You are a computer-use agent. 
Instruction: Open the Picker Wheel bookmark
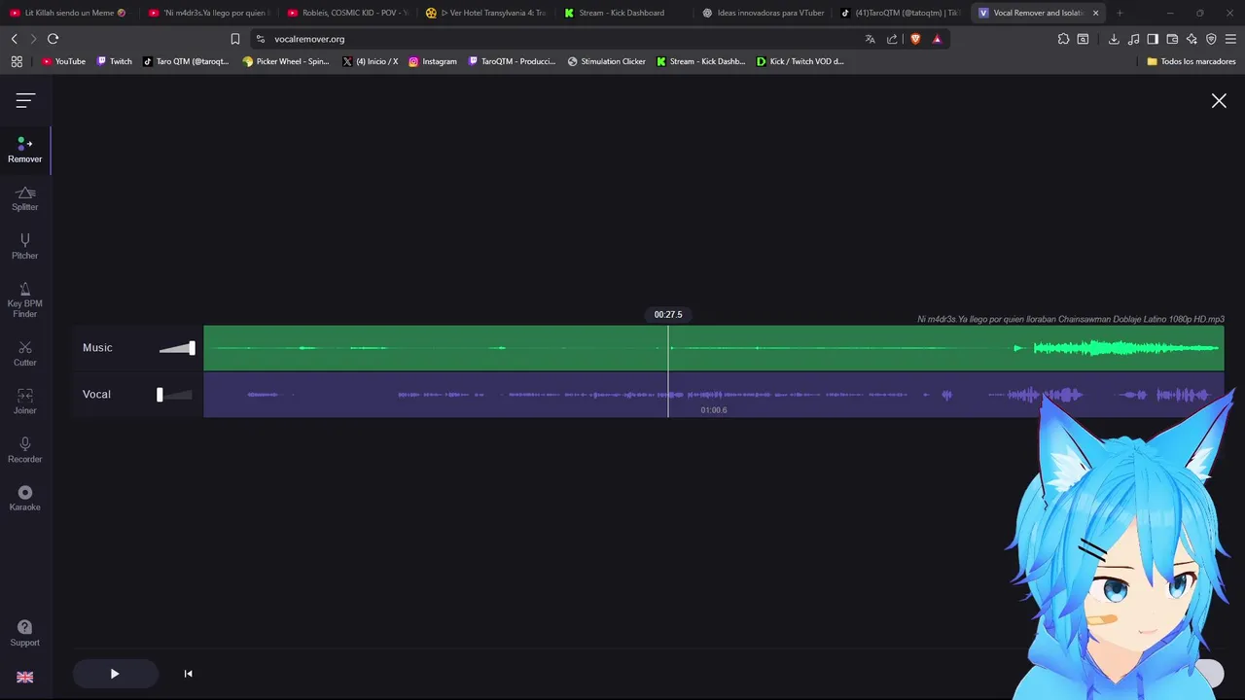pyautogui.click(x=286, y=61)
